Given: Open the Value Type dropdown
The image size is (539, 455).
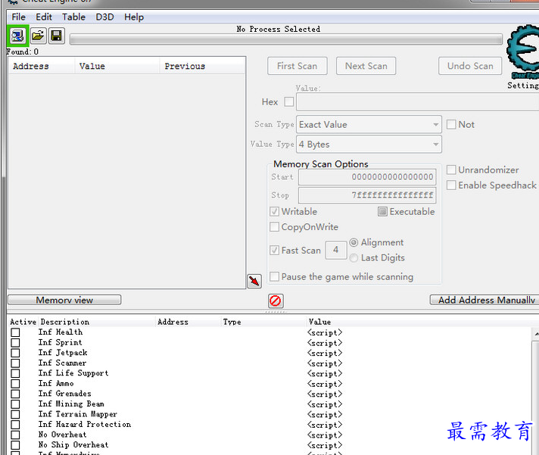Looking at the screenshot, I should click(x=369, y=145).
